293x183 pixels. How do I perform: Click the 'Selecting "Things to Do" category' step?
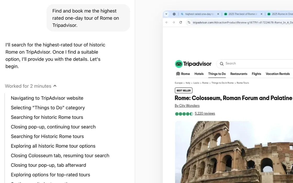[48, 108]
